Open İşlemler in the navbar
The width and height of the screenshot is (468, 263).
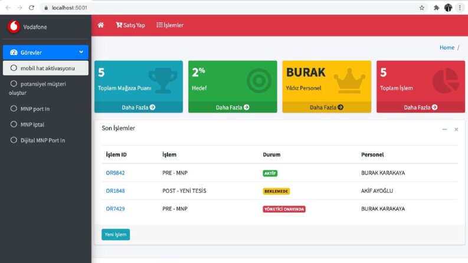(x=170, y=25)
